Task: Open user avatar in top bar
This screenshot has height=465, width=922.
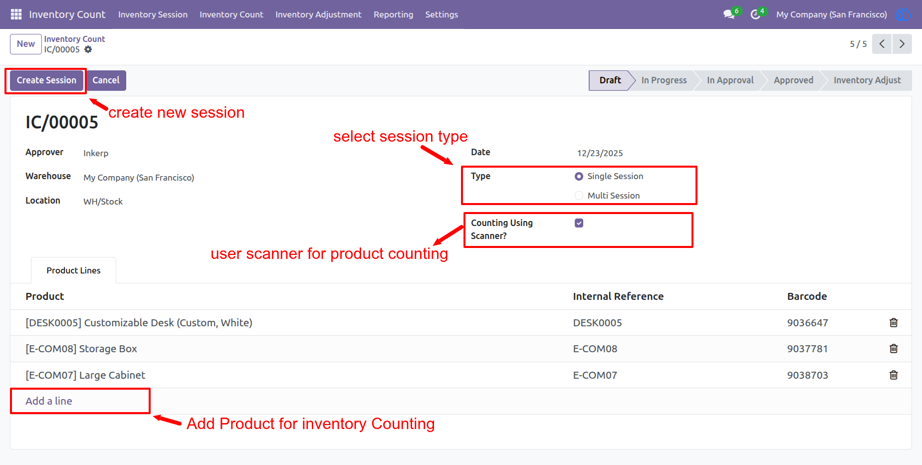Action: (903, 14)
